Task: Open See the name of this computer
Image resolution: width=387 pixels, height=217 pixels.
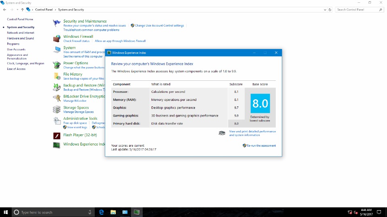Action: point(83,57)
